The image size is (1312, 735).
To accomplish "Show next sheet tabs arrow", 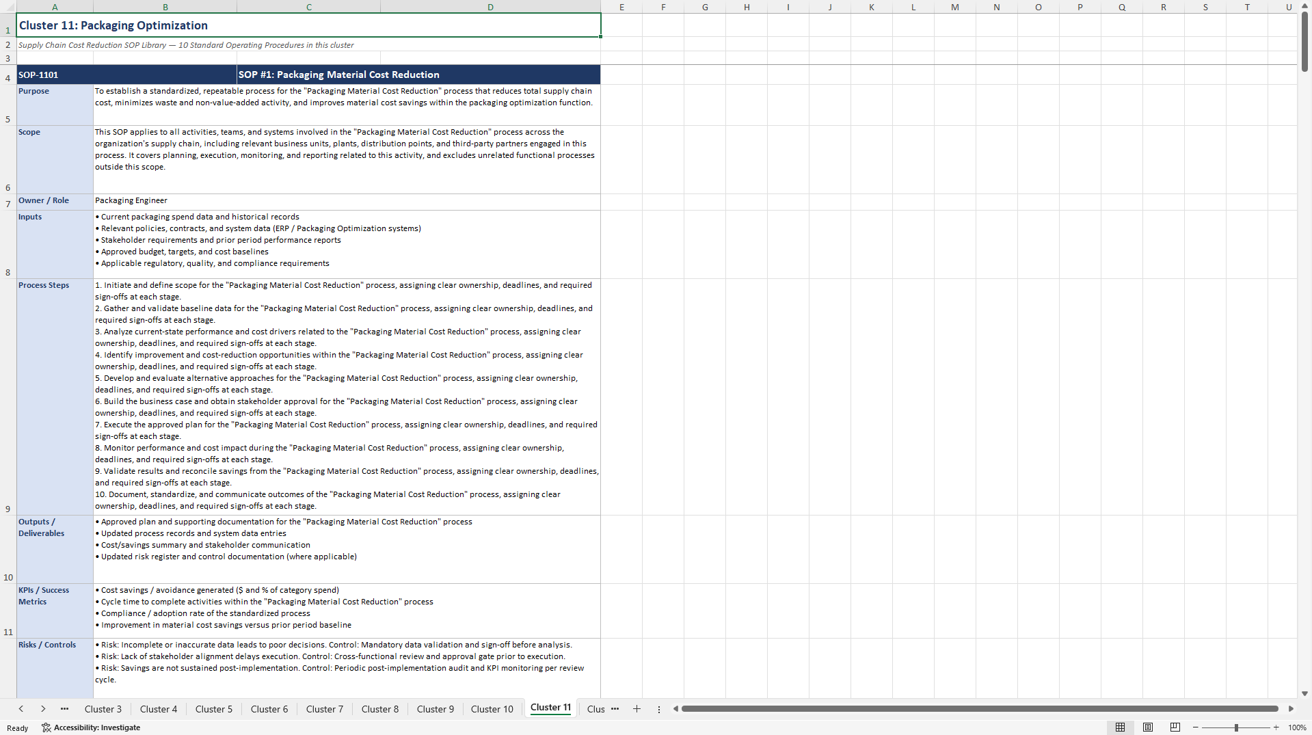I will point(43,709).
